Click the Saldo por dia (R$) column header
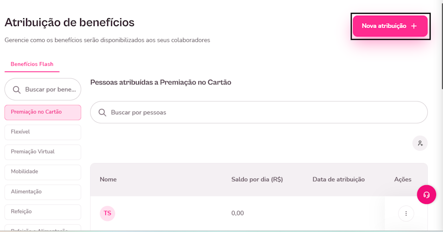 (257, 179)
